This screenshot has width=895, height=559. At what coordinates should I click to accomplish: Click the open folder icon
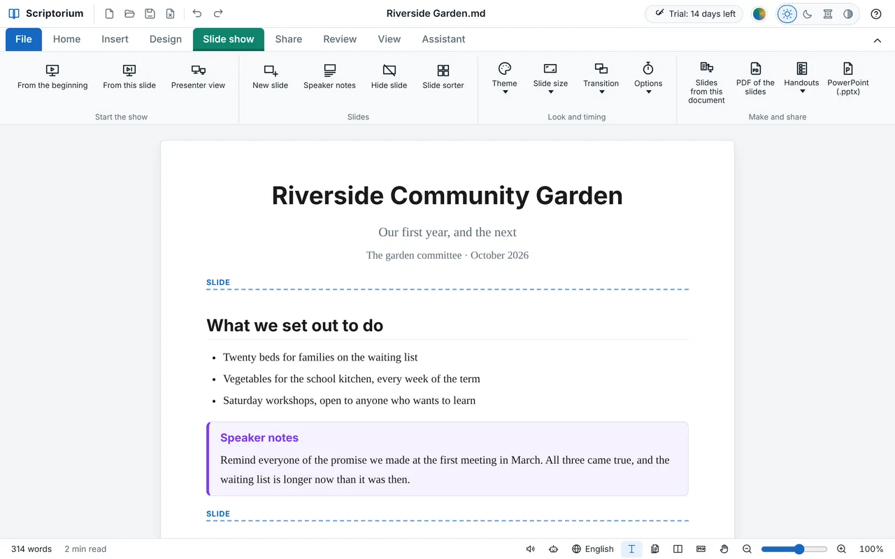pyautogui.click(x=129, y=13)
